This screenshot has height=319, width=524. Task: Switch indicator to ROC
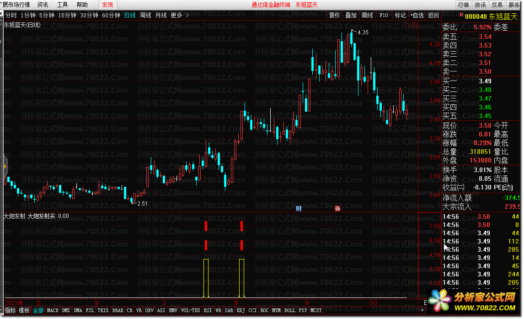[264, 310]
